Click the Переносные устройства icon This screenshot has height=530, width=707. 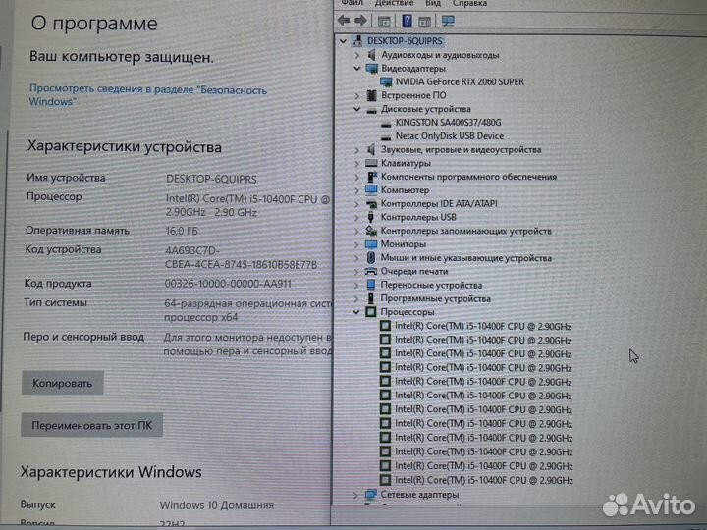point(370,285)
